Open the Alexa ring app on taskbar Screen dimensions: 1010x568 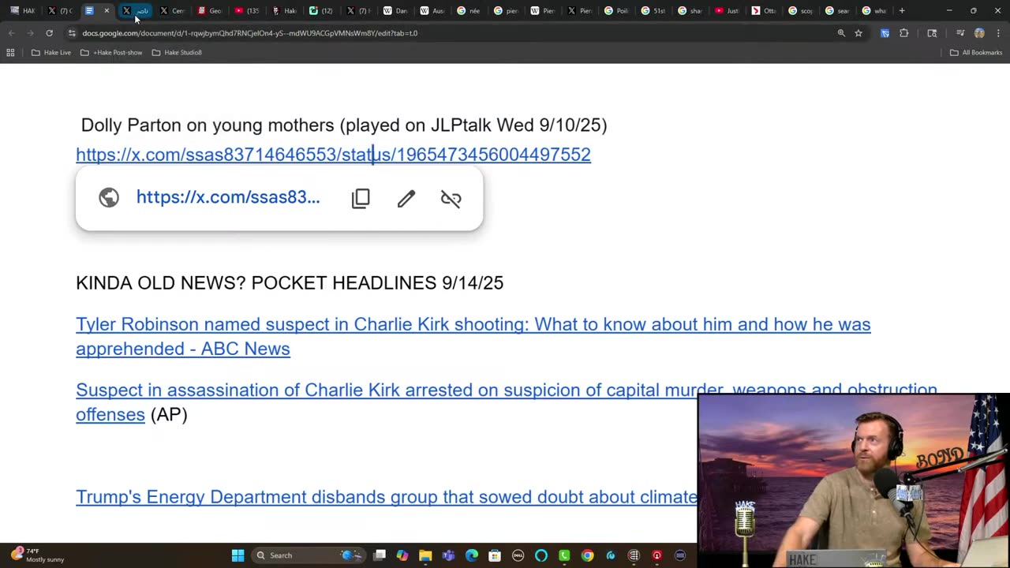(x=541, y=555)
